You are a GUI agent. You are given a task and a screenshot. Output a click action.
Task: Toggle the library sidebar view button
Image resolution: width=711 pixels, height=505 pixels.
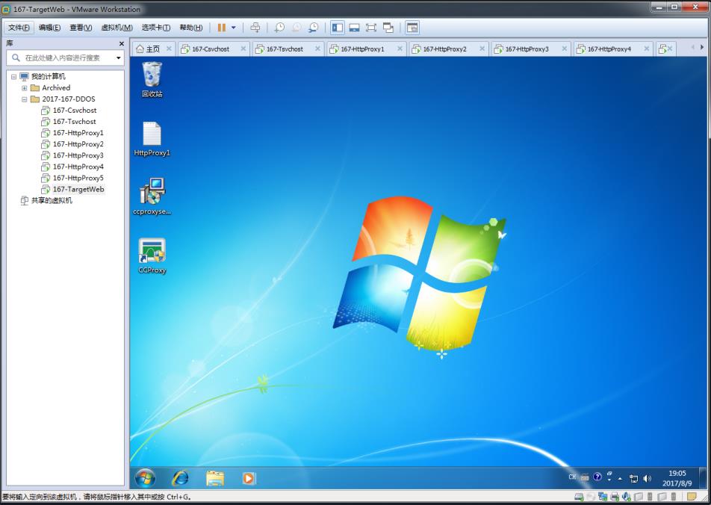tap(338, 28)
